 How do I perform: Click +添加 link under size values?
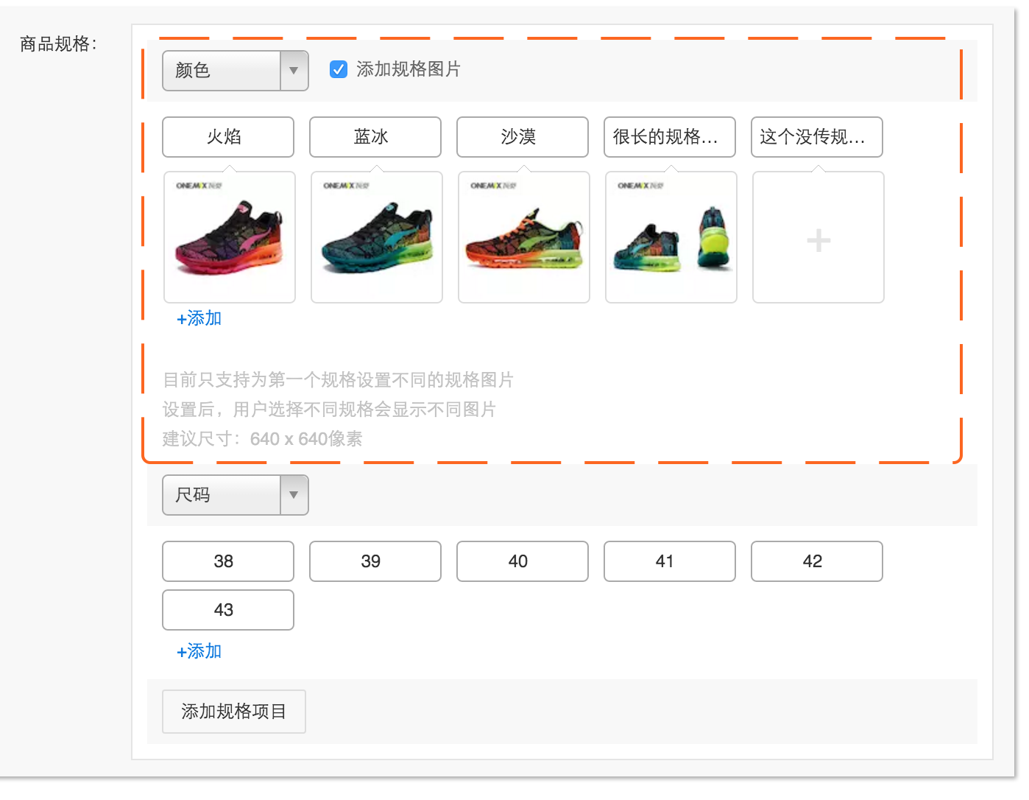click(199, 651)
